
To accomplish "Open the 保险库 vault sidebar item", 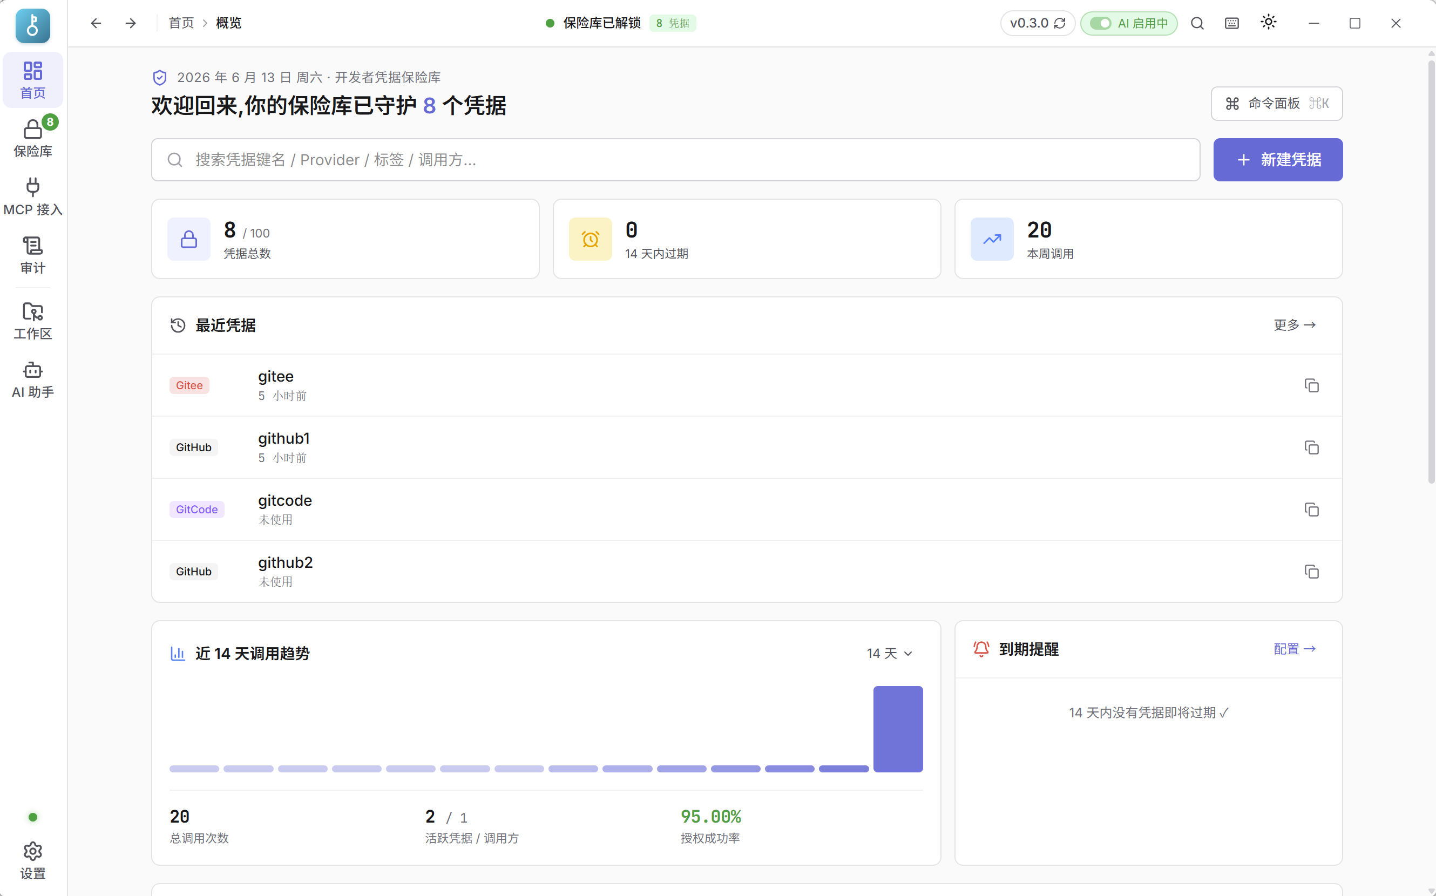I will [x=32, y=138].
